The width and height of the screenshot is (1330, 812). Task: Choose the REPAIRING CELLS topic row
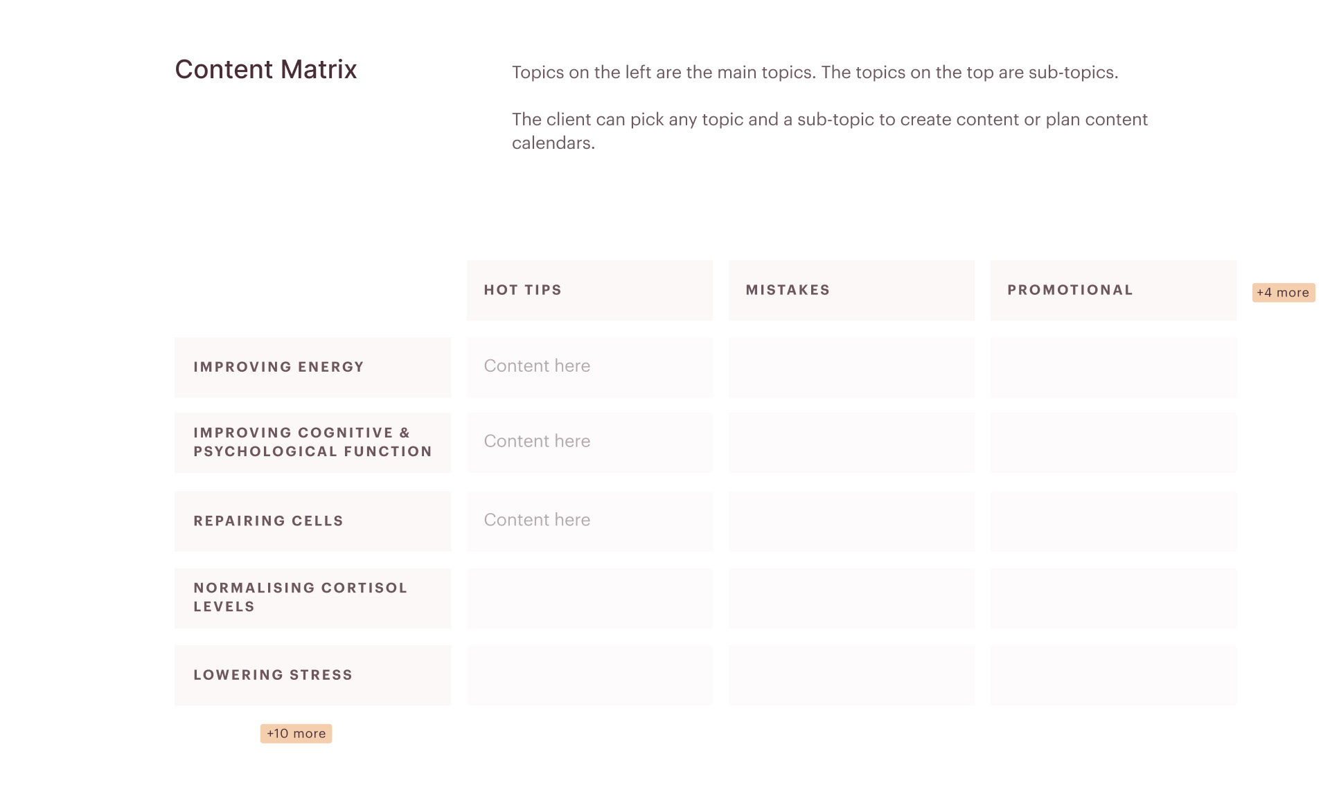(312, 521)
